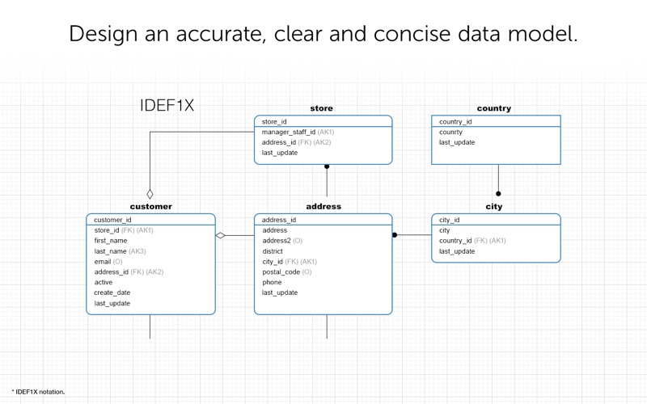Click the misspelled "counrty" attribute
The image size is (647, 404).
click(450, 132)
